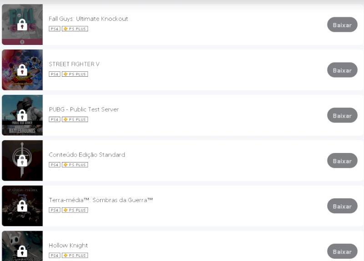Click the PS4 tag under PUBG
This screenshot has width=364, height=261.
[55, 119]
